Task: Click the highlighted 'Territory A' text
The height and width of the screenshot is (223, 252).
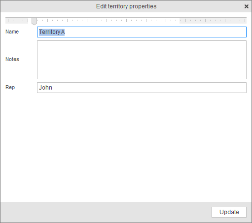Action: [x=52, y=32]
